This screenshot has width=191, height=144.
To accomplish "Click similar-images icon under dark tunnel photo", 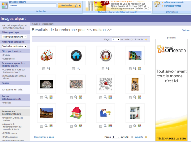I will (51, 97).
